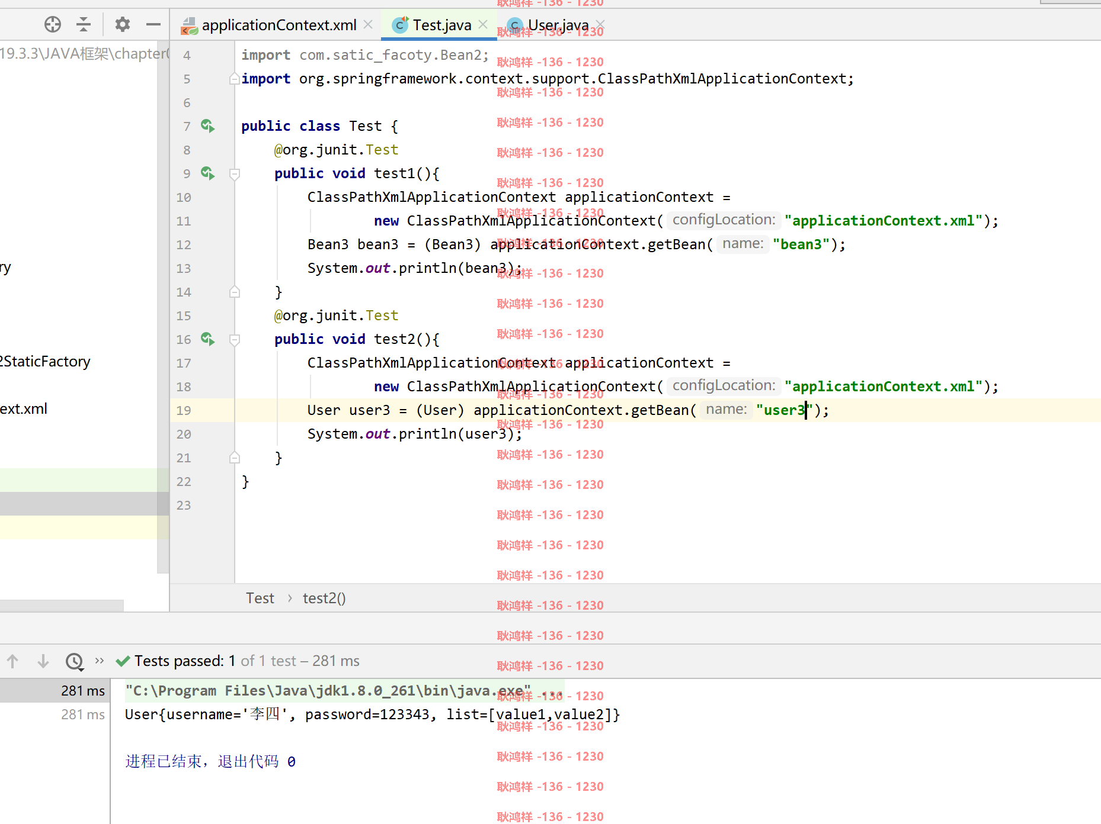Click User{username= output line in console

pos(372,714)
